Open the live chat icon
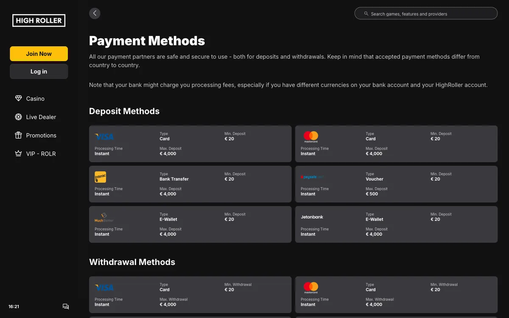The width and height of the screenshot is (509, 318). coord(66,307)
